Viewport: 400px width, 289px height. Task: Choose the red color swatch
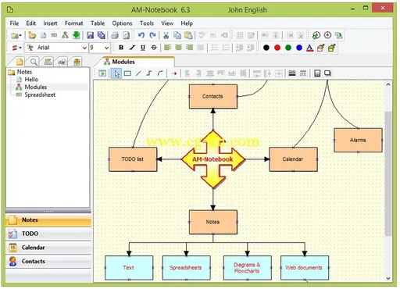pos(277,48)
